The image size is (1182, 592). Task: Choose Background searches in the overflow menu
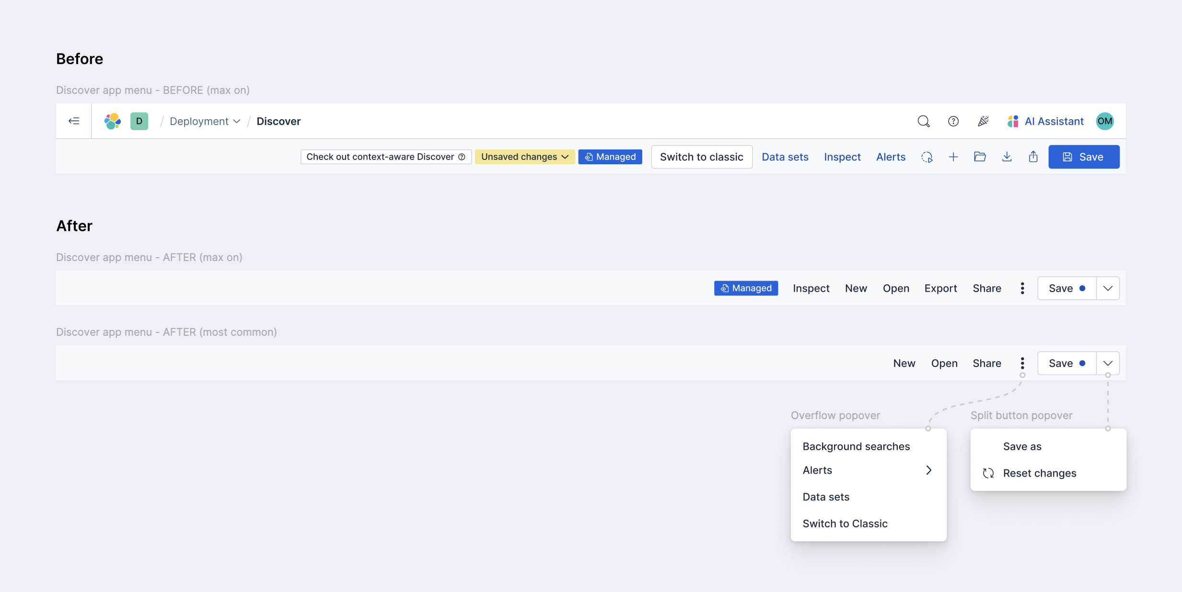click(x=856, y=446)
